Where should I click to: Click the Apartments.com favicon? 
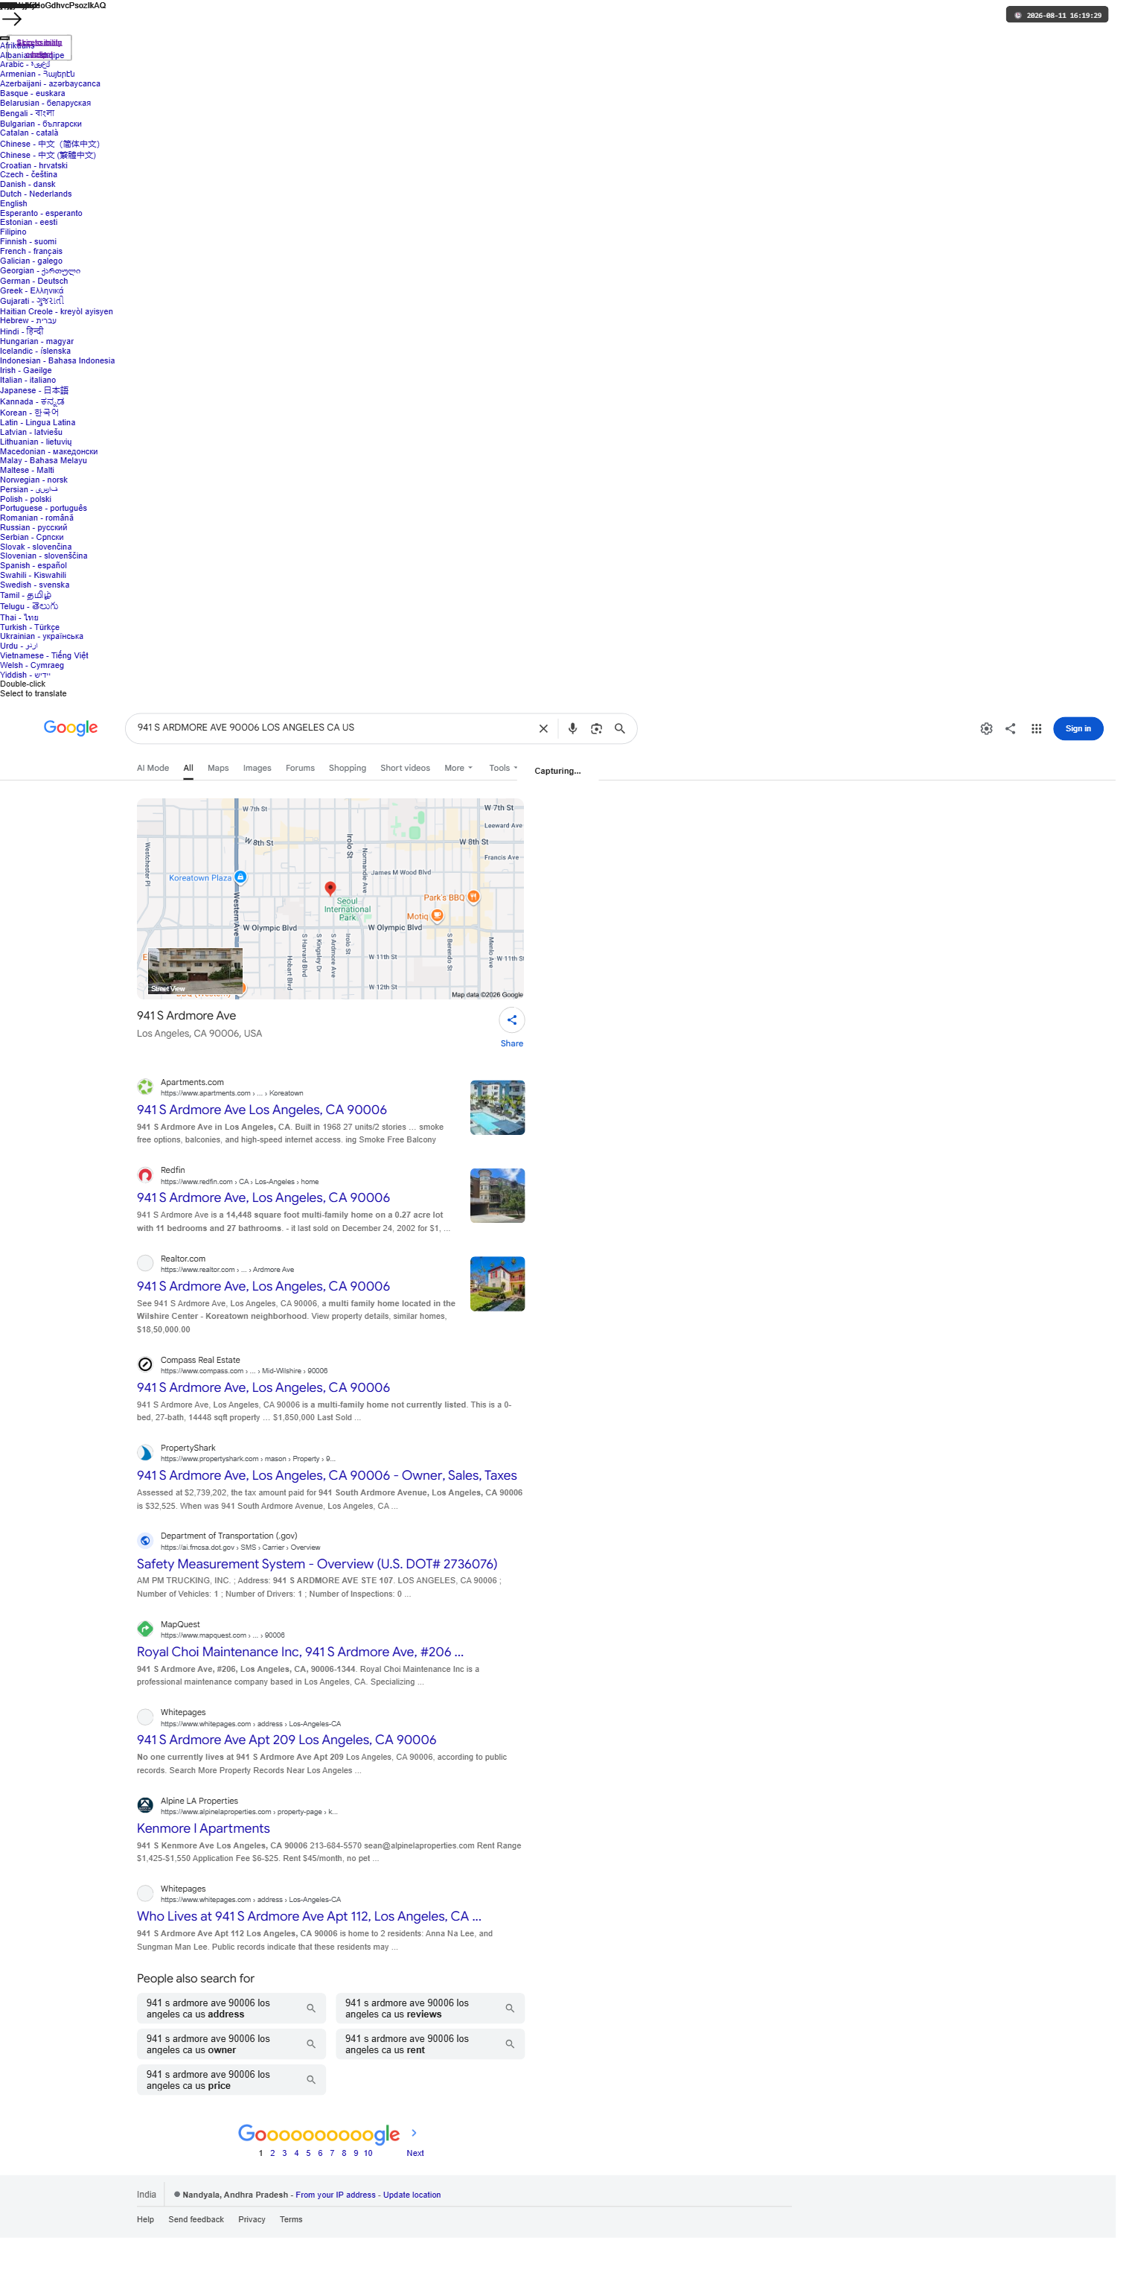pyautogui.click(x=145, y=1087)
